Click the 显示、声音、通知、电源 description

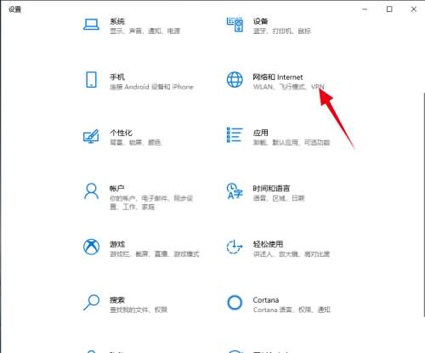click(144, 31)
